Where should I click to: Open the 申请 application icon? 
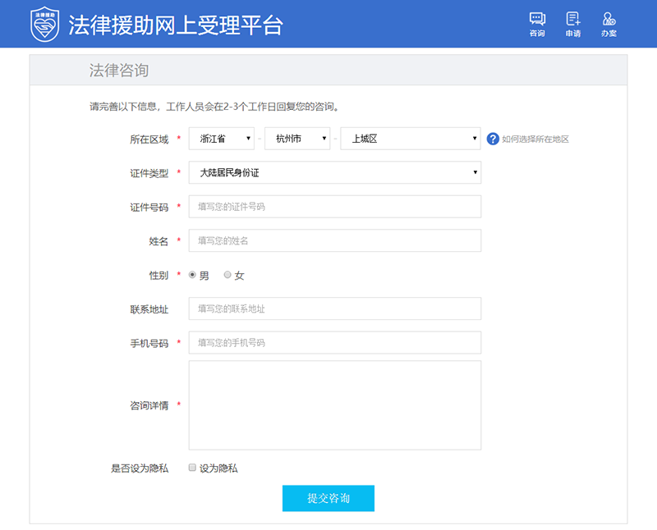[x=573, y=24]
